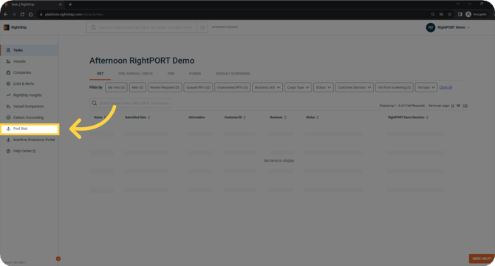Screen dimensions: 495x266
Task: Sort by Customer/ID column
Action: [235, 117]
